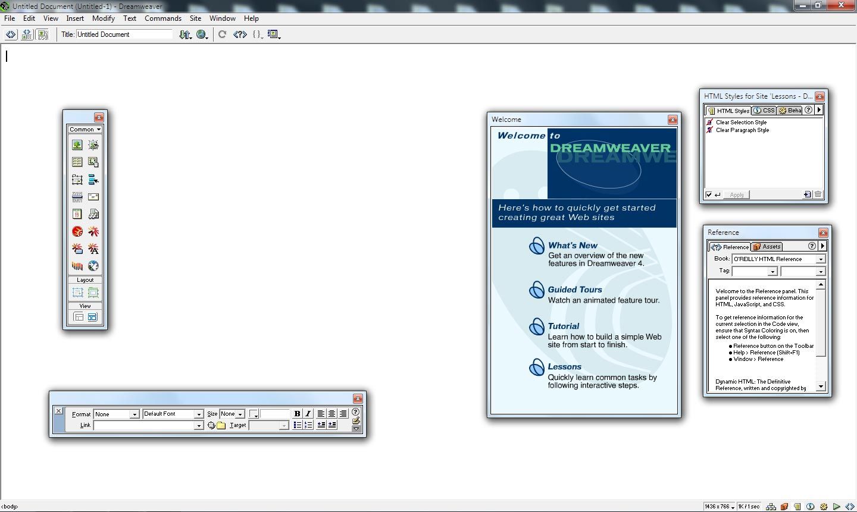Toggle Bold in Property inspector

[x=297, y=414]
